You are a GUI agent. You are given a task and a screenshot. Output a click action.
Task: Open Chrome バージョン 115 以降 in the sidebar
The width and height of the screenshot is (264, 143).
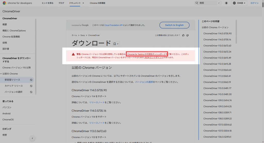pos(16,68)
